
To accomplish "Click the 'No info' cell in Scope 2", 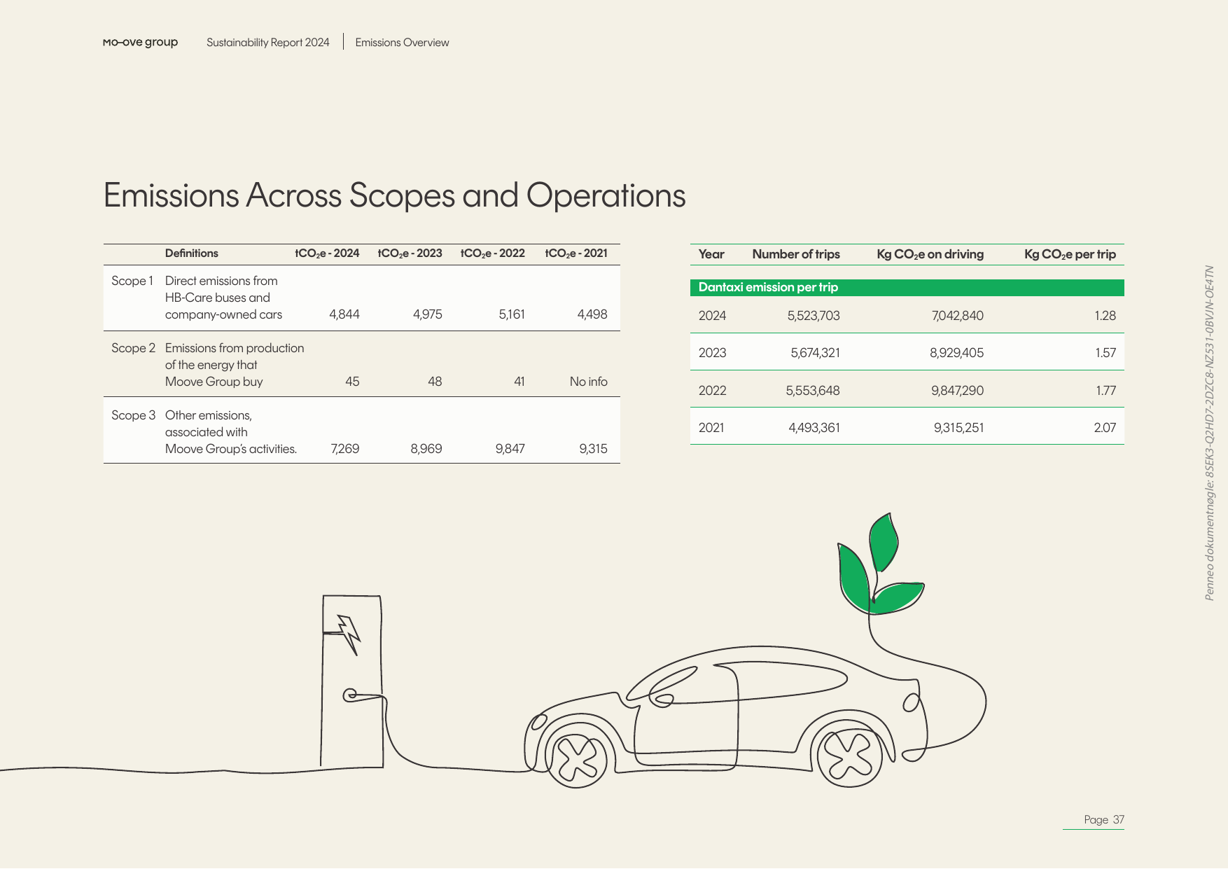I will click(x=588, y=382).
